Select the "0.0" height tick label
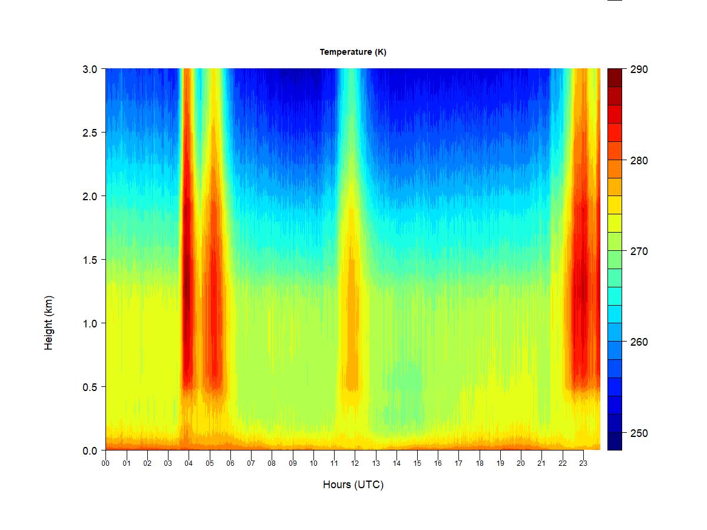Screen dimensions: 707x530 pyautogui.click(x=90, y=450)
